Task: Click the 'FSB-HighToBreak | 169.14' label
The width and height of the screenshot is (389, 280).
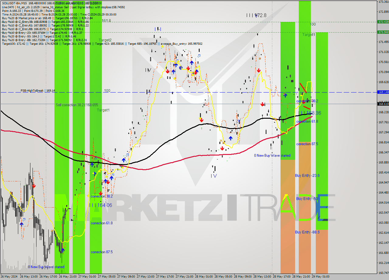Action: (38, 91)
